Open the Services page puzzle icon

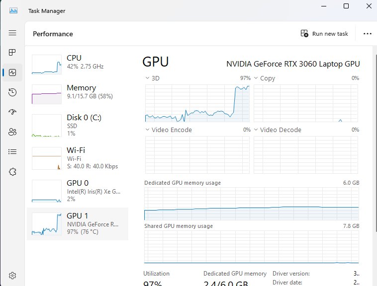point(12,172)
